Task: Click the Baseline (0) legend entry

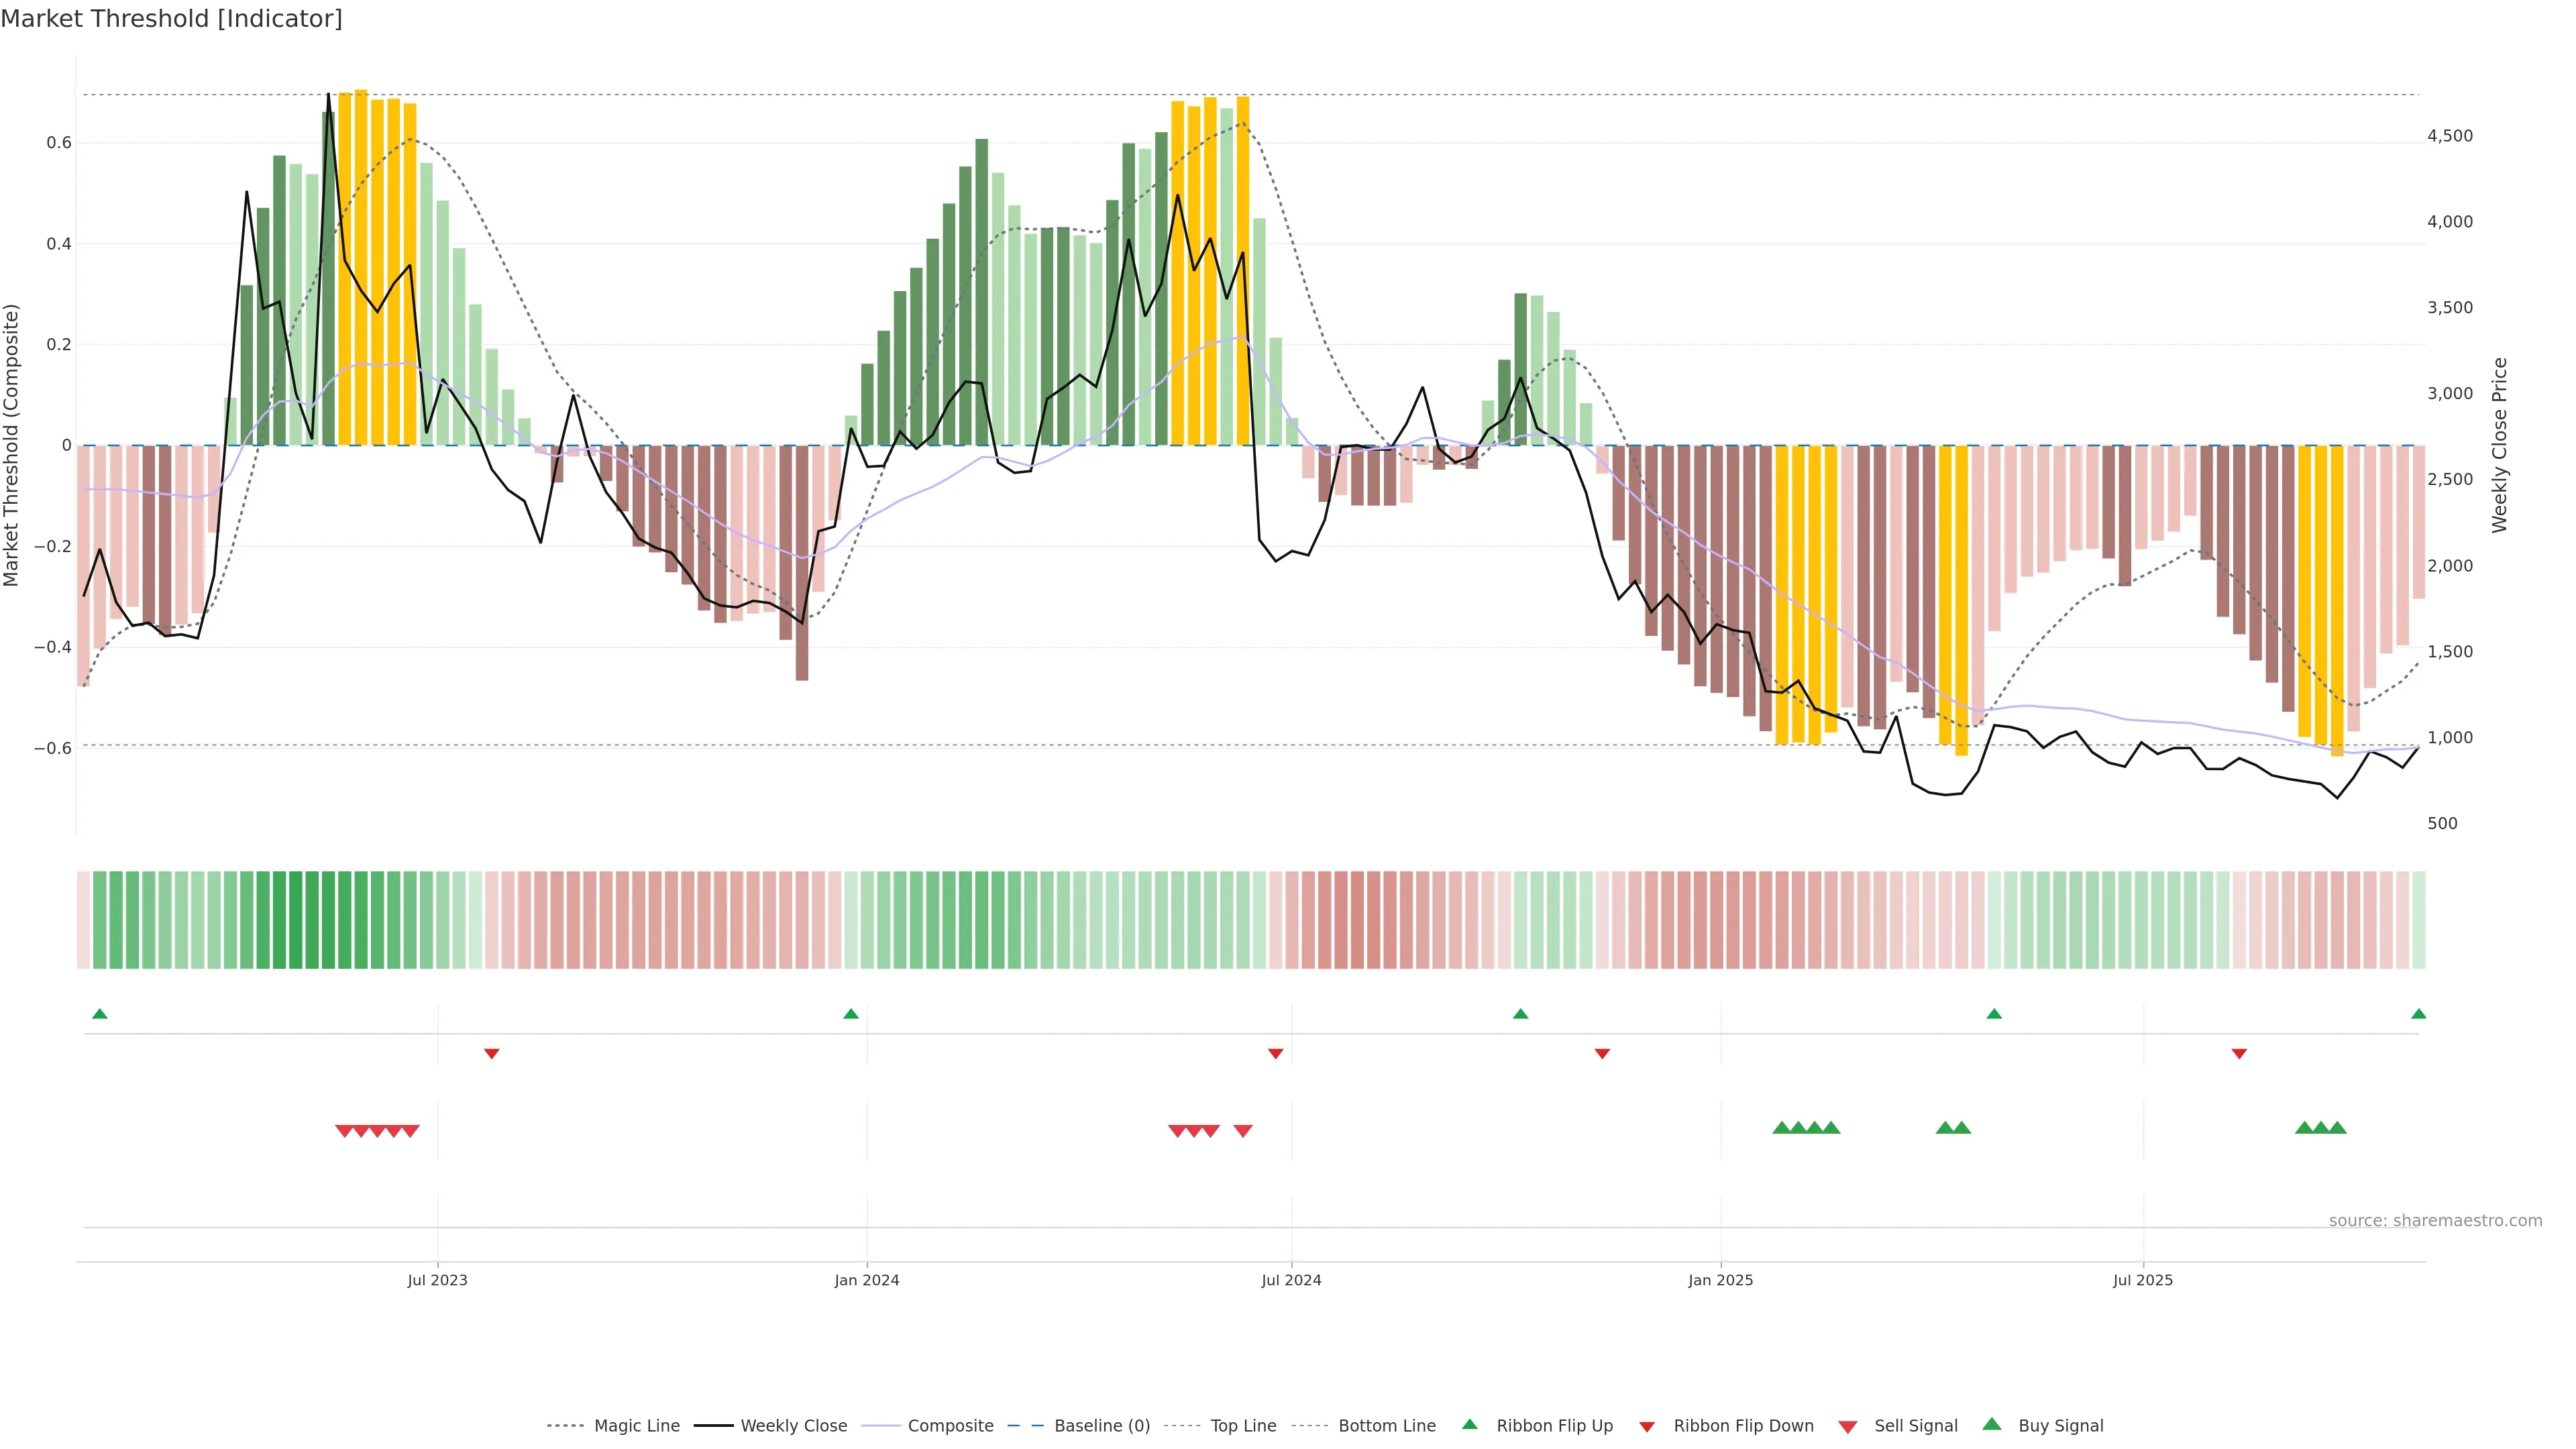Action: click(x=1102, y=1426)
